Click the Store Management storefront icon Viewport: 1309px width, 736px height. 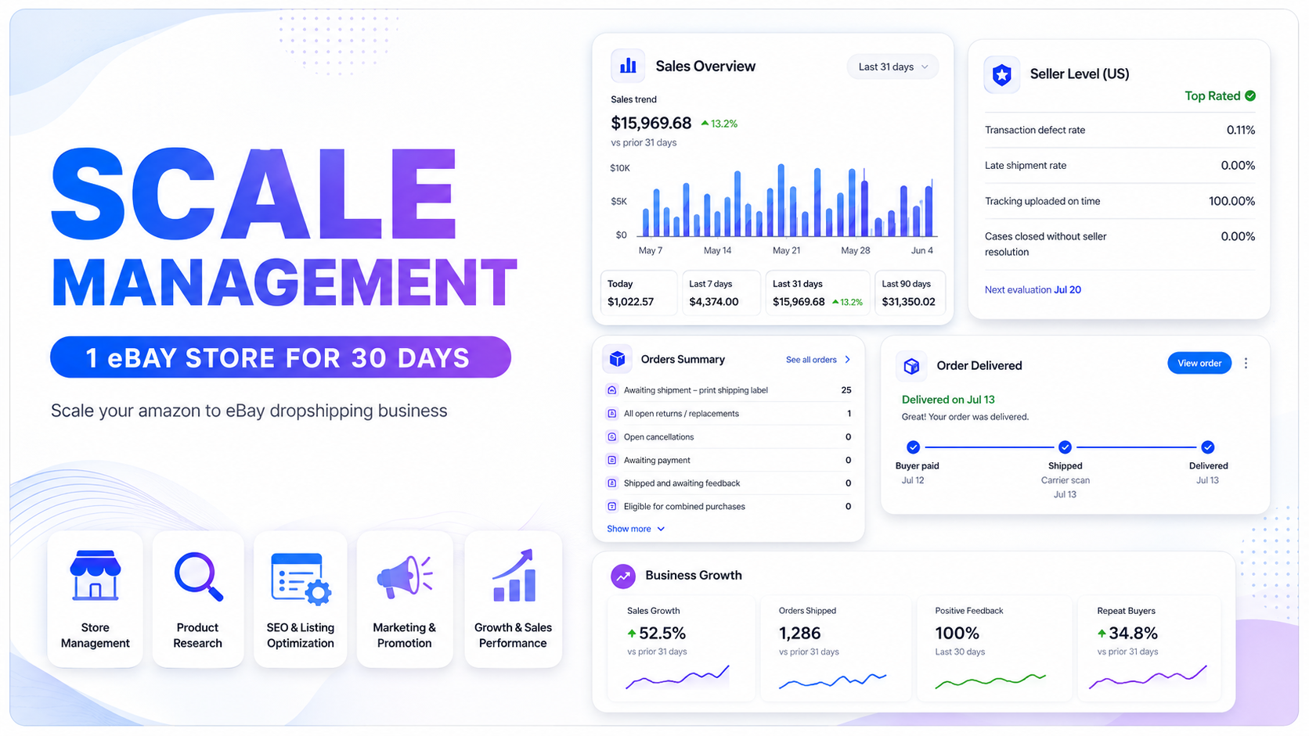click(x=96, y=575)
